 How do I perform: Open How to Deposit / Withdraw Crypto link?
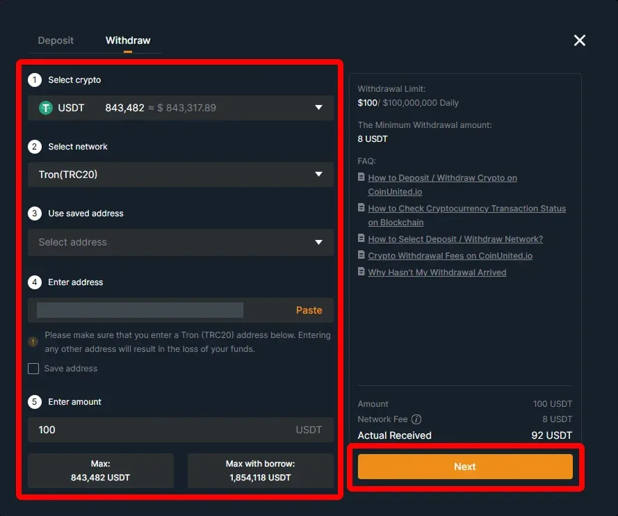click(442, 184)
